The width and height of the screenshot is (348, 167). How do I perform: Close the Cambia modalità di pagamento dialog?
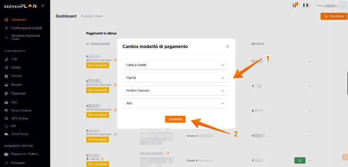pos(227,46)
